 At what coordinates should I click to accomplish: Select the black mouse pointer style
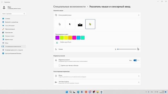click(x=70, y=24)
